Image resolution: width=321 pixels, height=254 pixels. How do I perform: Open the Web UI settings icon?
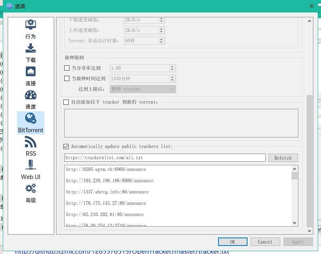31,165
